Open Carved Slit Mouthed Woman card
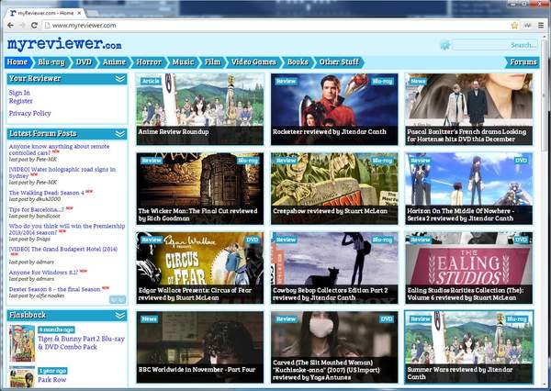This screenshot has height=391, width=551. (334, 347)
